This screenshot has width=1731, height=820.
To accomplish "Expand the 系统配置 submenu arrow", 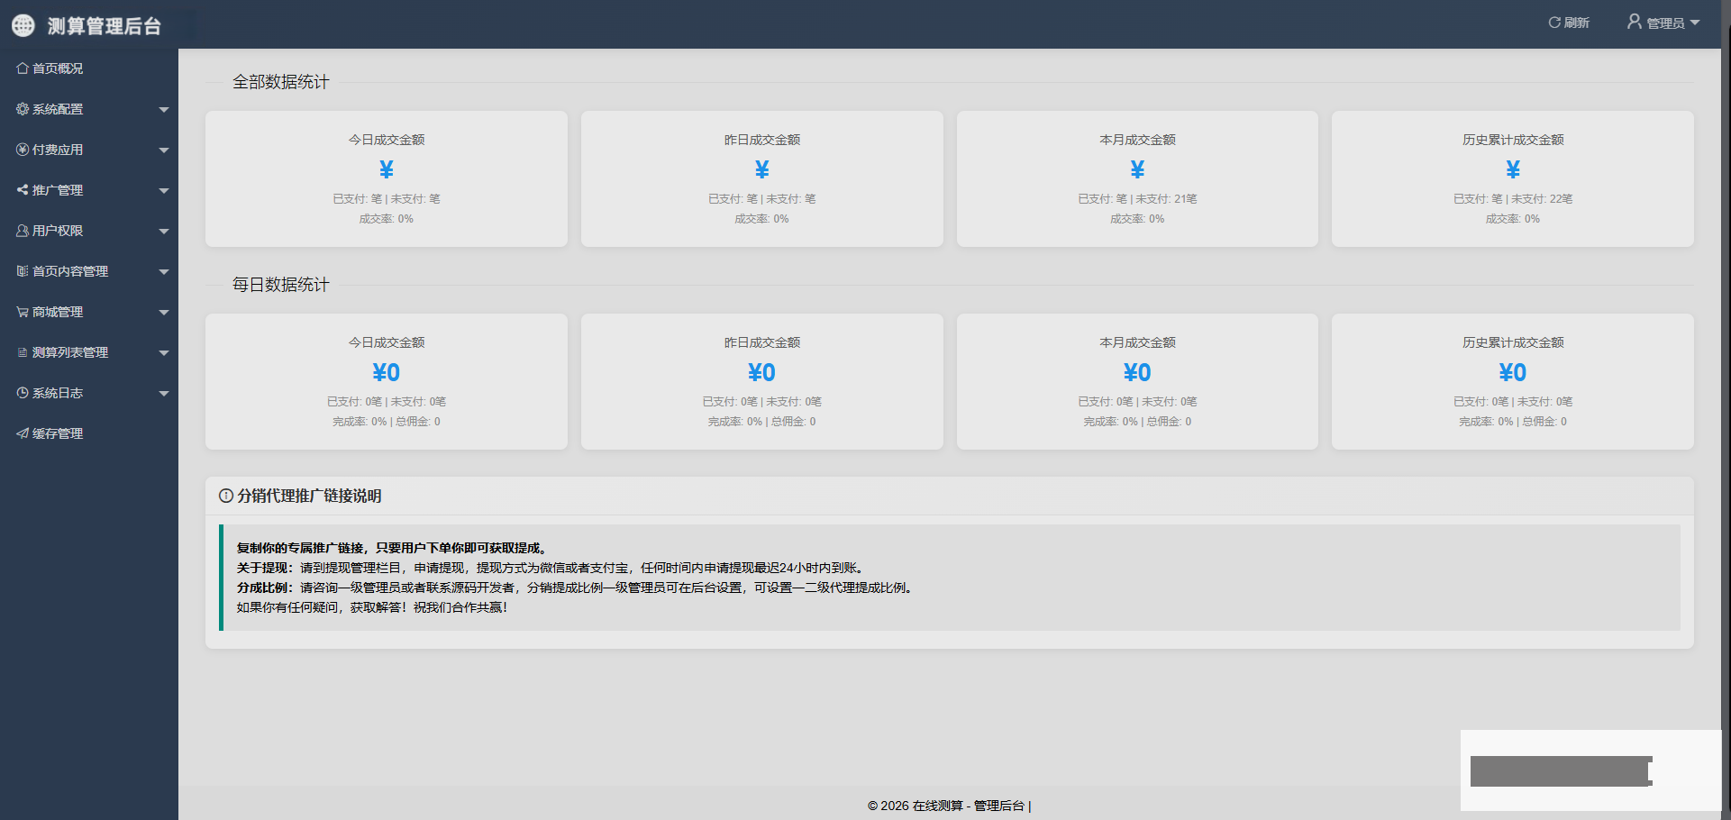I will click(164, 110).
